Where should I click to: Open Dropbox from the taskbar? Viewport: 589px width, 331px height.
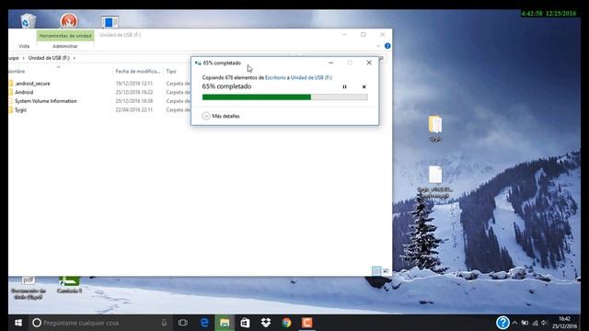266,323
